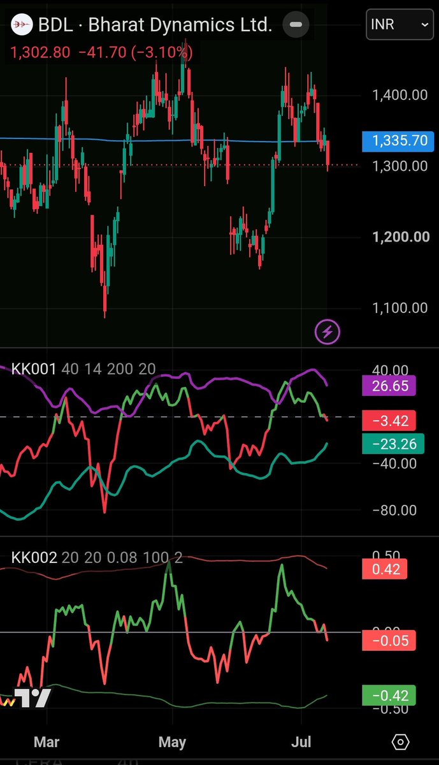Click the BDL symbol logo icon
This screenshot has height=765, width=439.
point(22,25)
